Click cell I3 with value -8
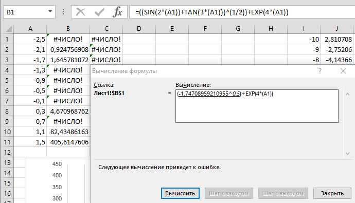 [304, 60]
